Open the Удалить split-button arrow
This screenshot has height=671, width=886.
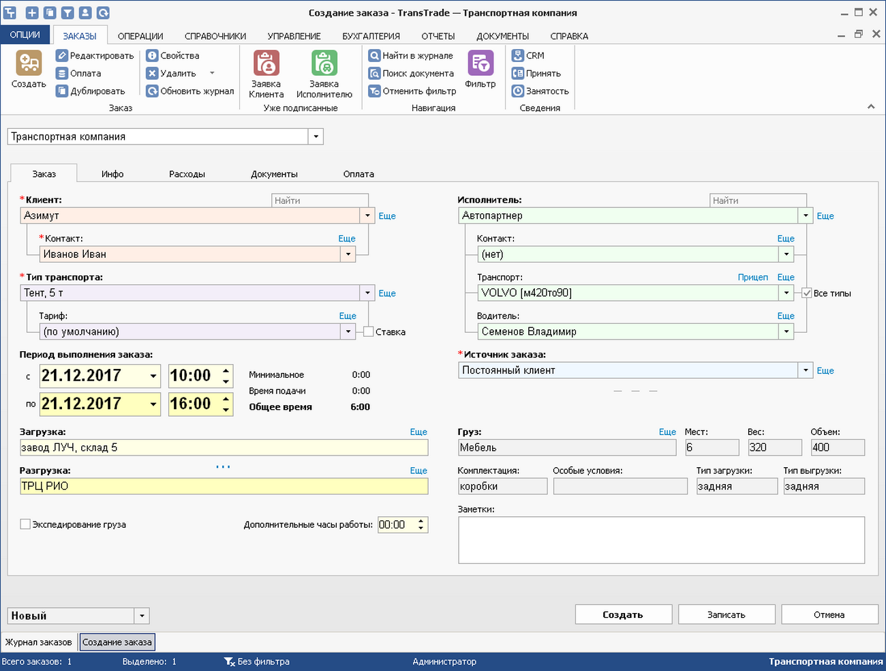212,73
